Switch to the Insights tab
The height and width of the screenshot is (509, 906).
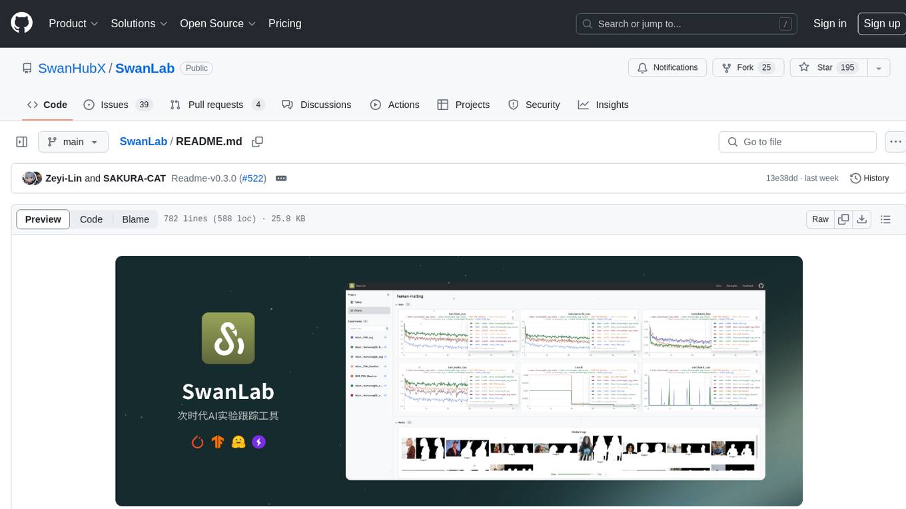tap(603, 105)
